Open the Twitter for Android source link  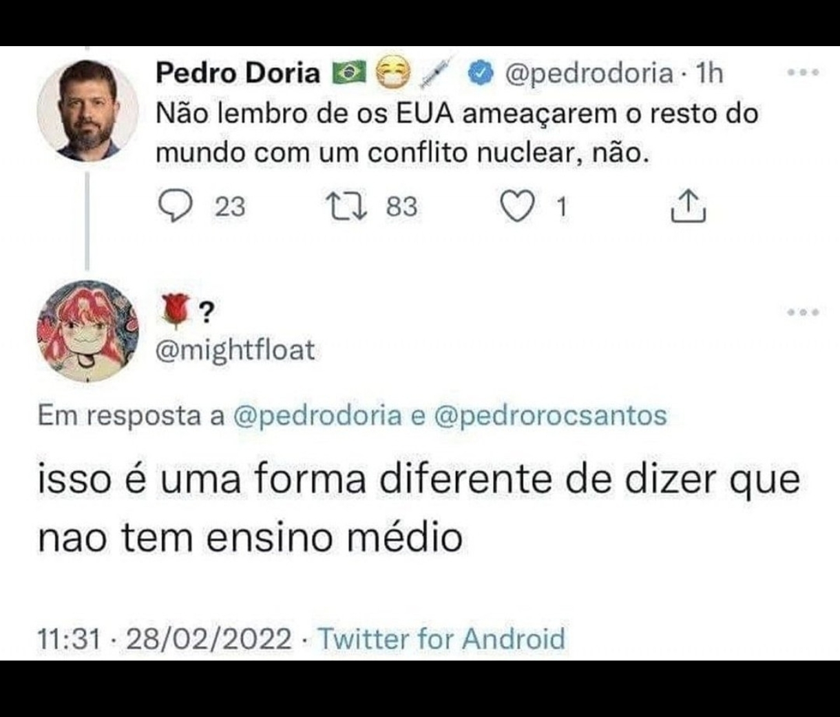pyautogui.click(x=441, y=638)
